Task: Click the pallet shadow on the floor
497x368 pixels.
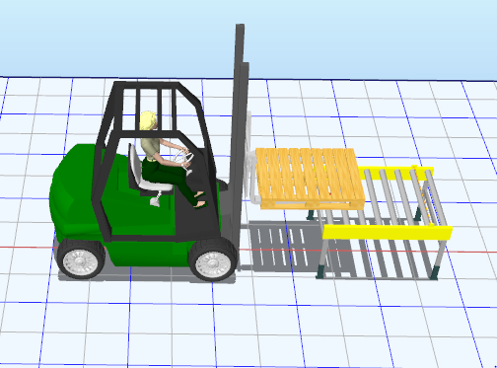Action: 281,246
